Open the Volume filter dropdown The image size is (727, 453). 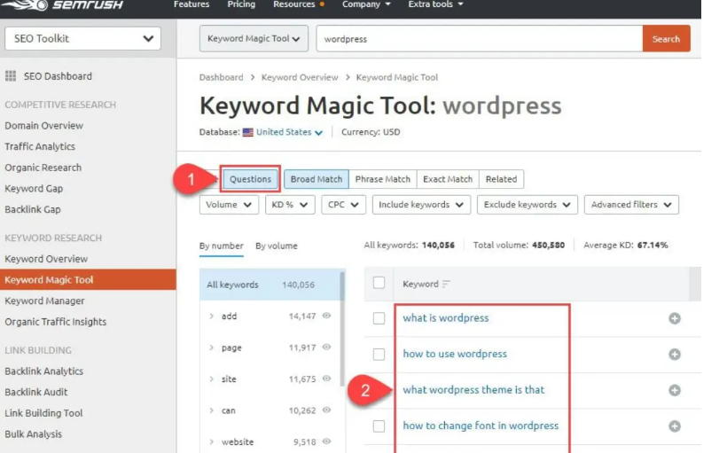coord(229,205)
